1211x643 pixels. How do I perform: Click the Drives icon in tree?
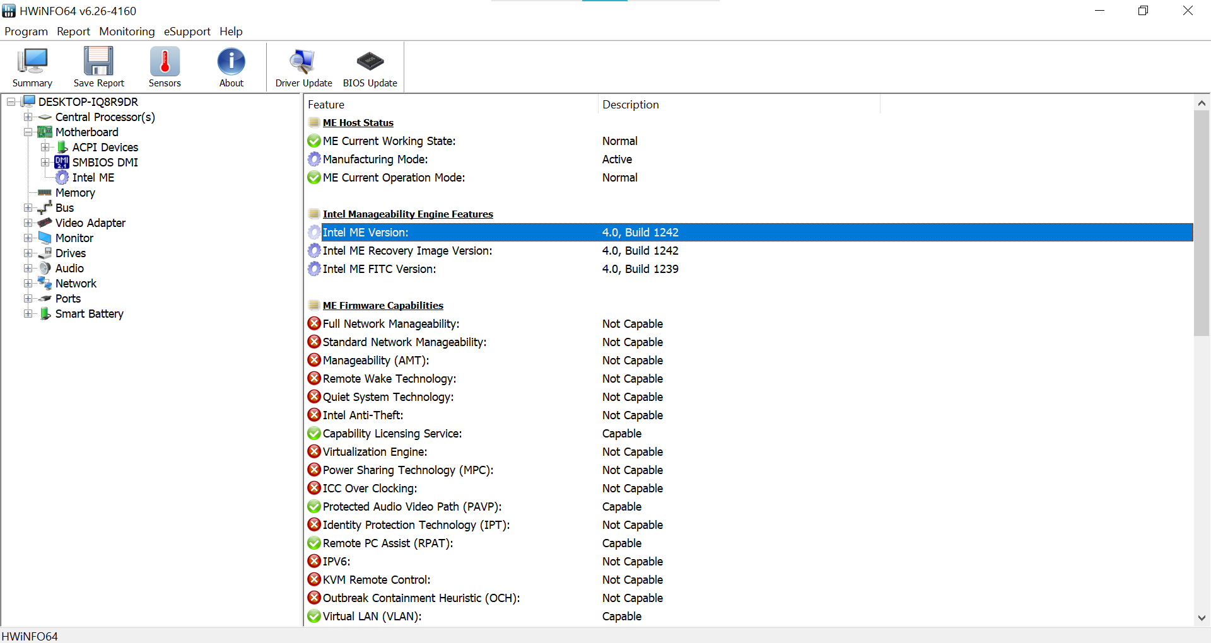(x=45, y=253)
